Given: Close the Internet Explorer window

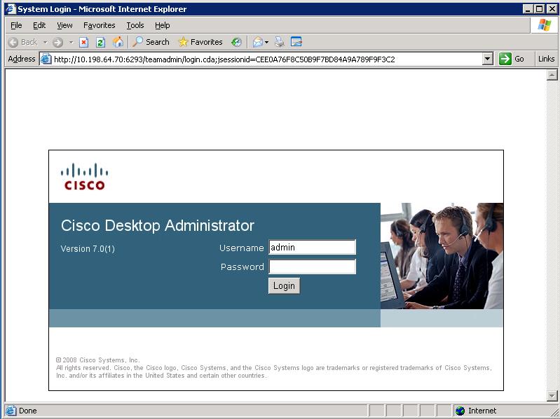Looking at the screenshot, I should 552,9.
